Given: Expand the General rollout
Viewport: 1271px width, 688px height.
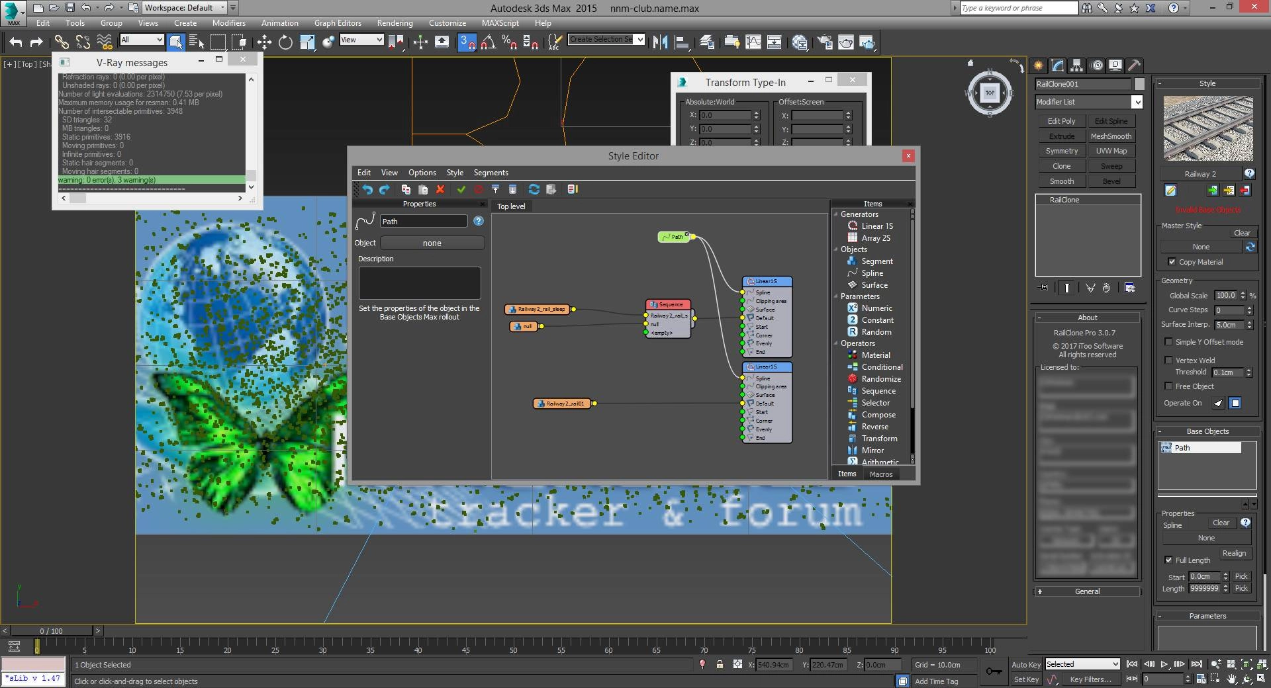Looking at the screenshot, I should pyautogui.click(x=1088, y=591).
